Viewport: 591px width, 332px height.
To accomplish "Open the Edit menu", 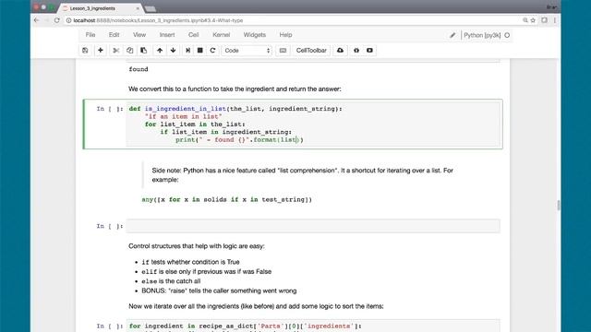I will [x=114, y=35].
